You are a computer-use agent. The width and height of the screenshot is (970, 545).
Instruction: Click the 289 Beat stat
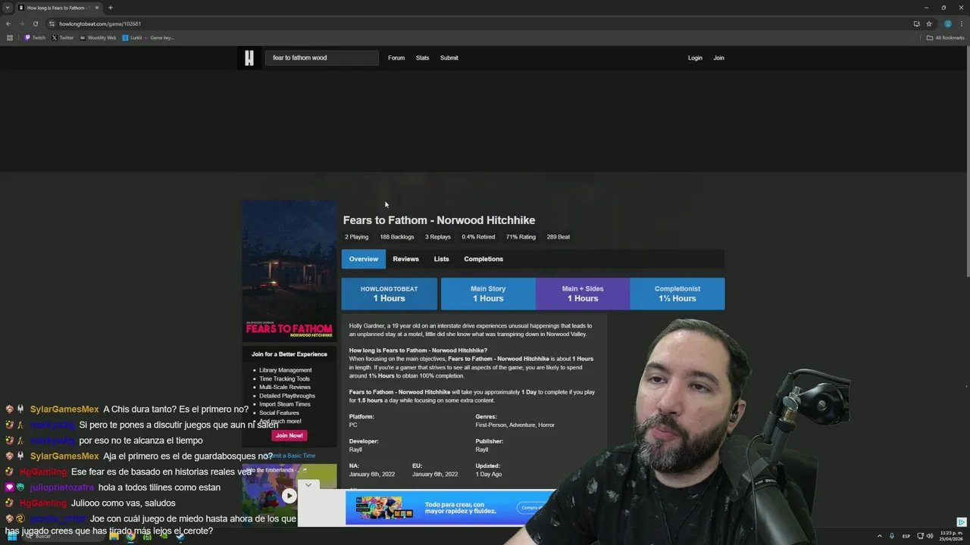tap(559, 237)
